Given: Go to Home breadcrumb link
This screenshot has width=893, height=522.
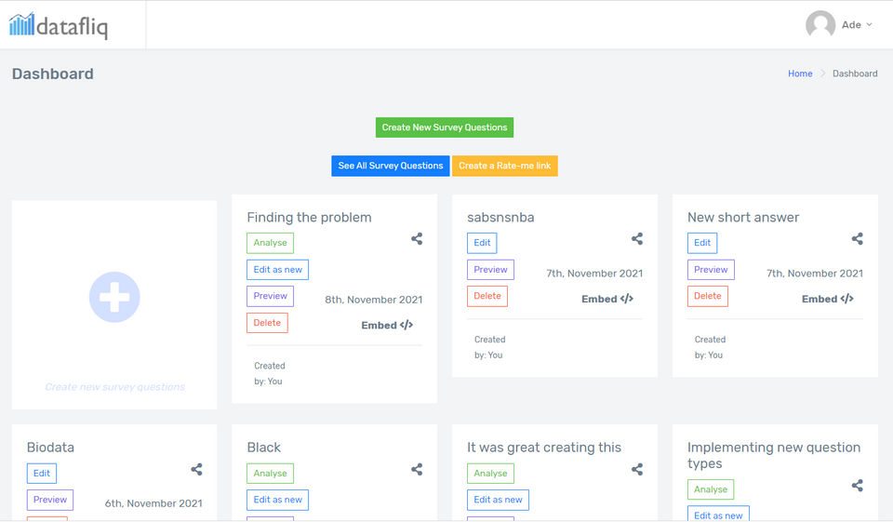Looking at the screenshot, I should tap(800, 74).
